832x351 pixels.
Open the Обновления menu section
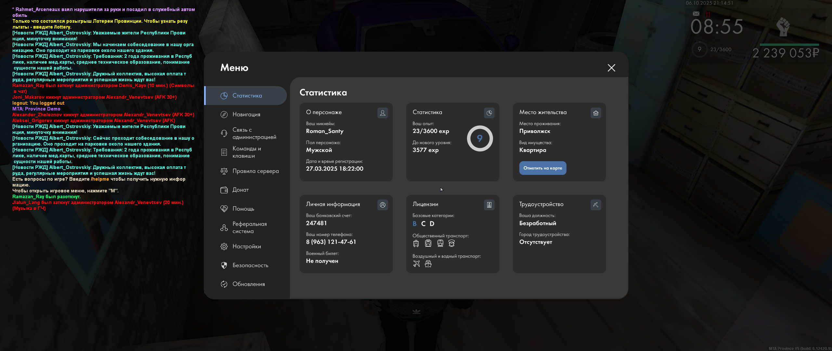248,284
